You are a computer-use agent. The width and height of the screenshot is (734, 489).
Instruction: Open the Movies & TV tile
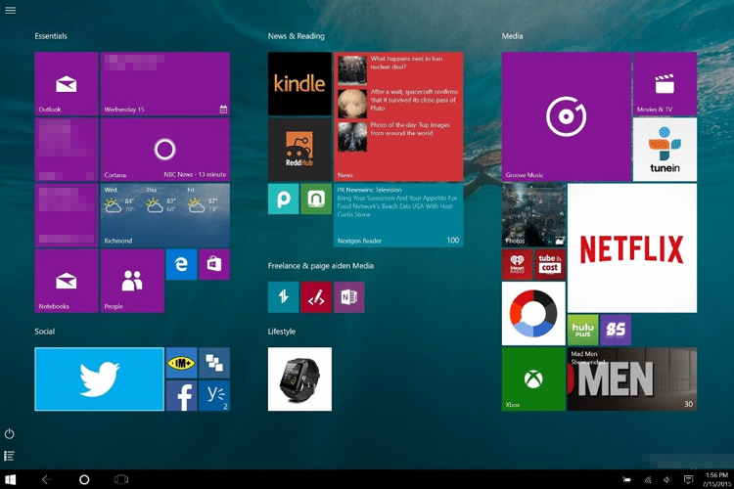tap(665, 84)
